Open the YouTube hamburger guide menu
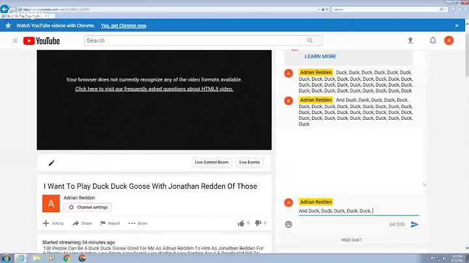 (x=15, y=40)
